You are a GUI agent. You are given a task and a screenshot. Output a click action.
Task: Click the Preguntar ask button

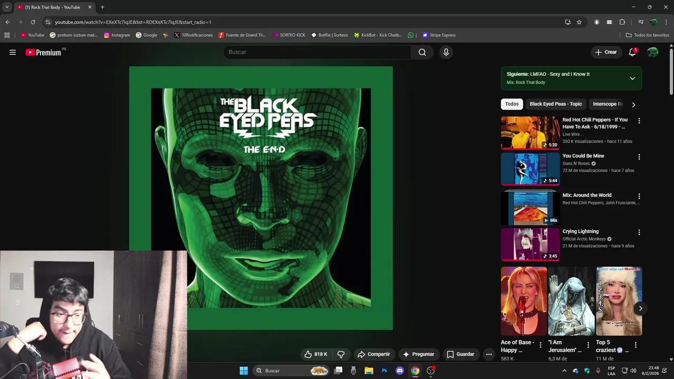418,354
